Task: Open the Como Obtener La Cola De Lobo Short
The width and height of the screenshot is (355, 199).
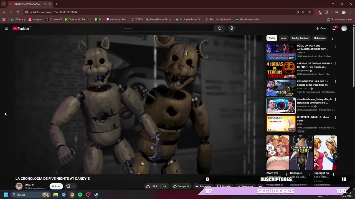Action: click(301, 152)
